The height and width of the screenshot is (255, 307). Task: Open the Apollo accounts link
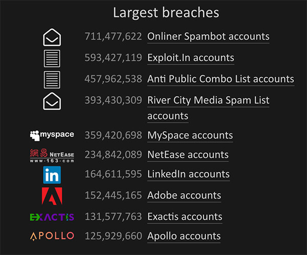pyautogui.click(x=184, y=236)
